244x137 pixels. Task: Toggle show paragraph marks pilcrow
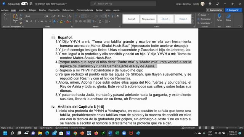(118, 16)
